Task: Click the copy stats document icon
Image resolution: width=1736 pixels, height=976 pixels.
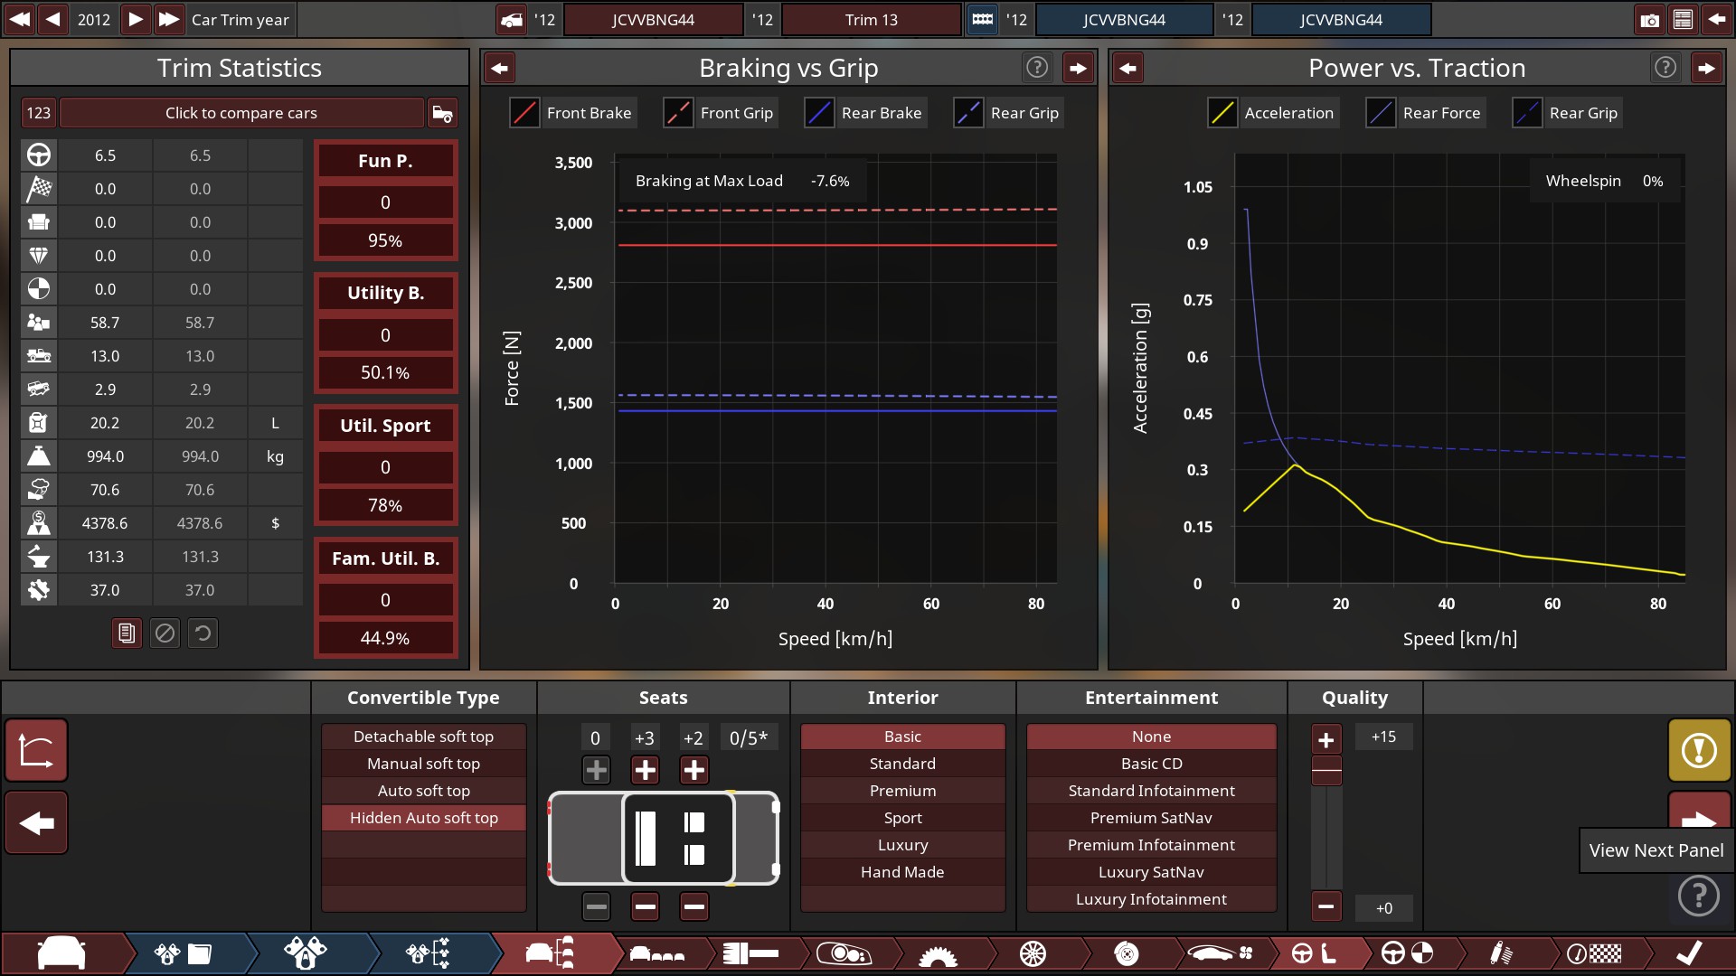Action: [x=127, y=633]
